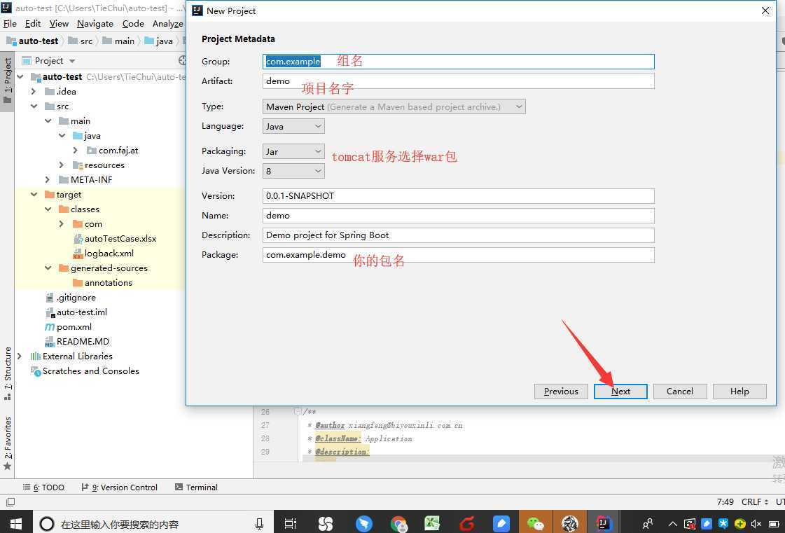Viewport: 785px width, 533px height.
Task: Close the New Project dialog
Action: coord(765,11)
